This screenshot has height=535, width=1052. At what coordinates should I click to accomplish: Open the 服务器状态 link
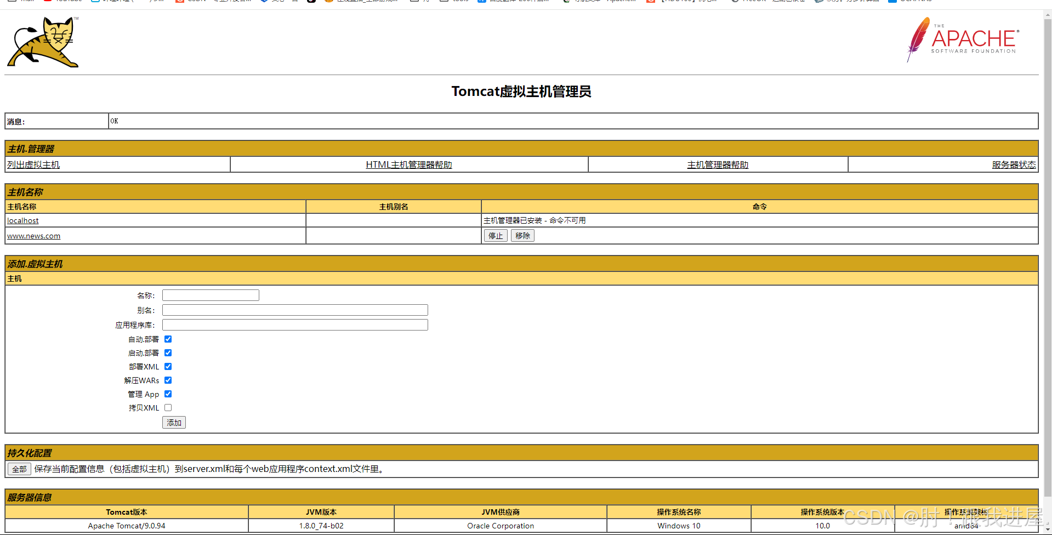[1014, 164]
